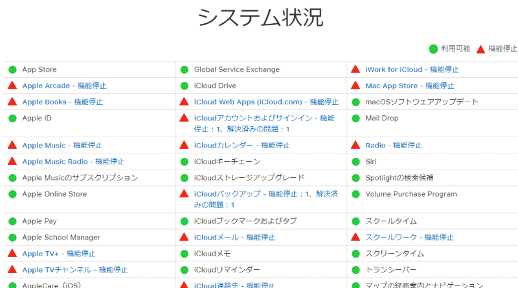This screenshot has width=518, height=288.
Task: Open the iCloudアカウントおよびサインイン issue link
Action: (264, 124)
